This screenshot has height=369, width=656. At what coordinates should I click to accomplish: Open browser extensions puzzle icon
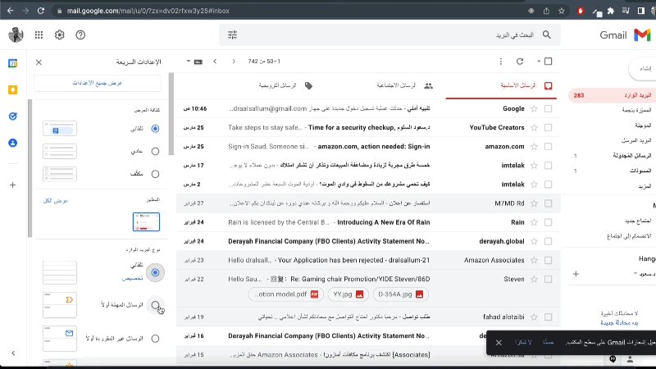click(611, 11)
